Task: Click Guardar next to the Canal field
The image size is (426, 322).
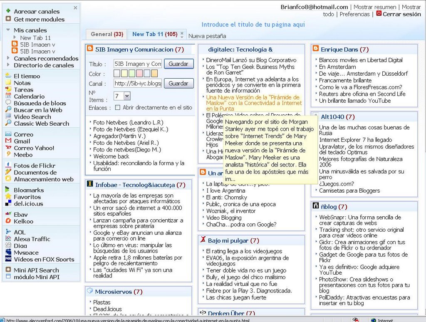Action: point(179,84)
